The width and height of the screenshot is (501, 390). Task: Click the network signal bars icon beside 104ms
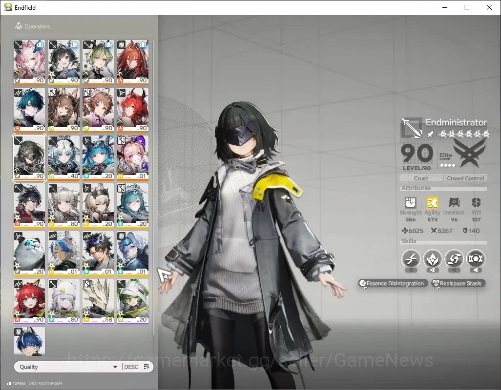[x=9, y=383]
